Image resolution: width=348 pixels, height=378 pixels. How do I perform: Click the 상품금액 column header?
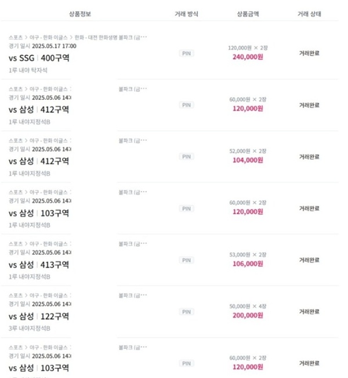click(248, 14)
